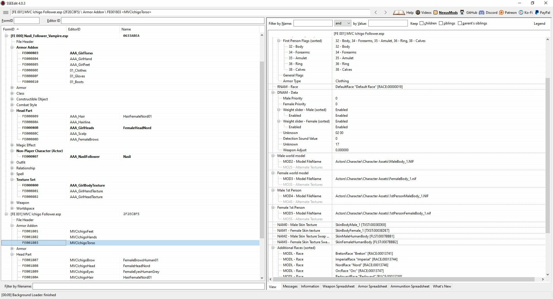
Task: Open Help book icon
Action: click(x=399, y=12)
